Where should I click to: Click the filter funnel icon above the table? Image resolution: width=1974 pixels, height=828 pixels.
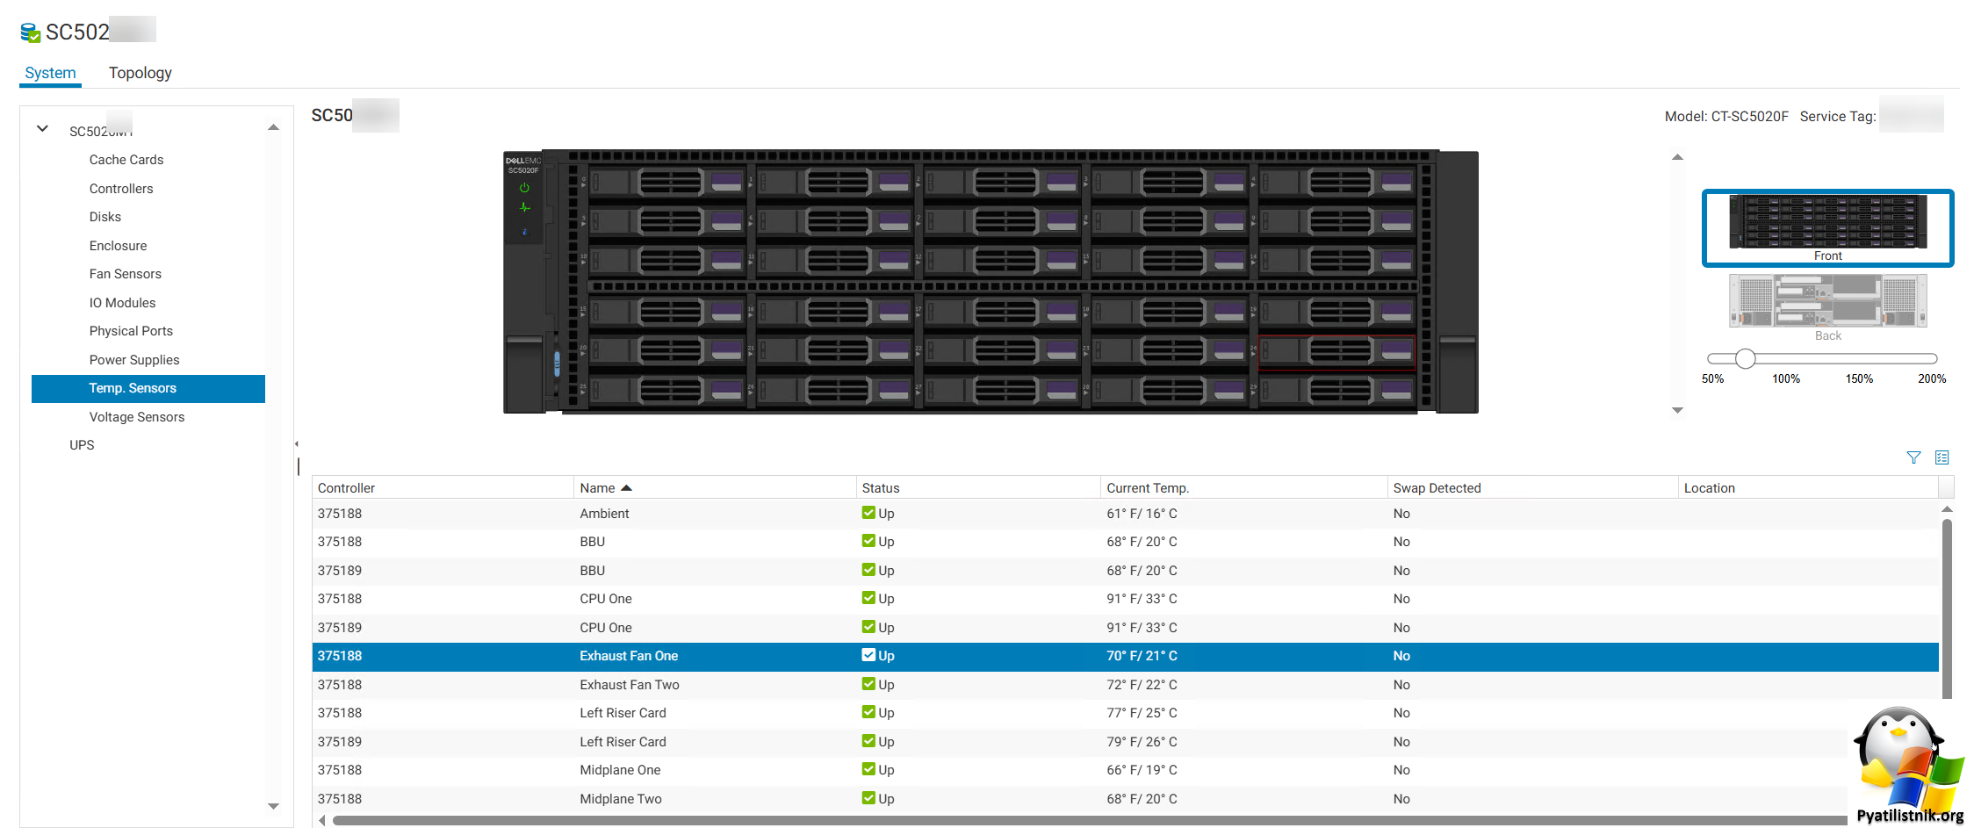pos(1913,457)
